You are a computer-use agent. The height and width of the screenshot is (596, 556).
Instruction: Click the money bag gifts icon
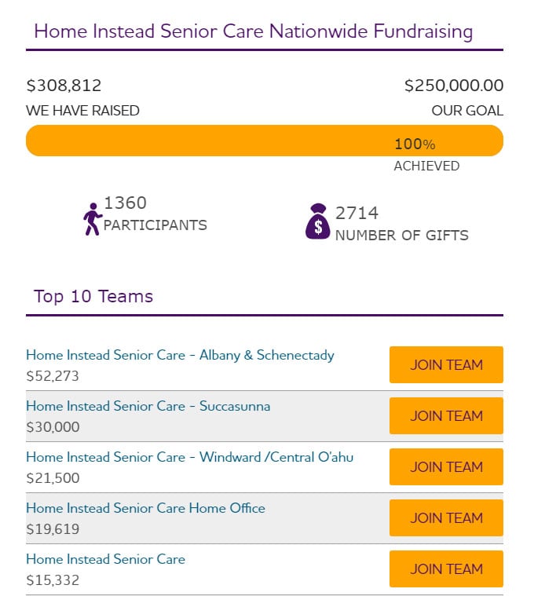(318, 221)
